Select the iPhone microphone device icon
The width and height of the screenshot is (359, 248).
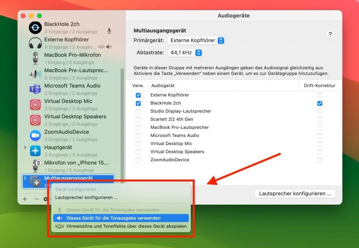[36, 166]
